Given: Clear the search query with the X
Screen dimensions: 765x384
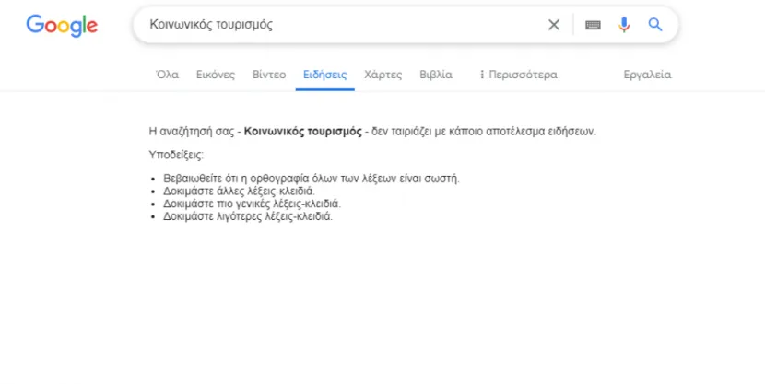Looking at the screenshot, I should [554, 25].
